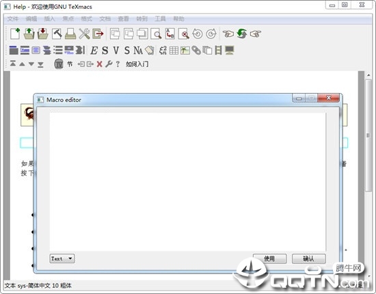
Task: Open the 格式 menu
Action: point(87,18)
